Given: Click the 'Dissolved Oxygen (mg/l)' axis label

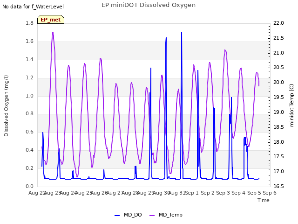Looking at the screenshot, I should [6, 106].
